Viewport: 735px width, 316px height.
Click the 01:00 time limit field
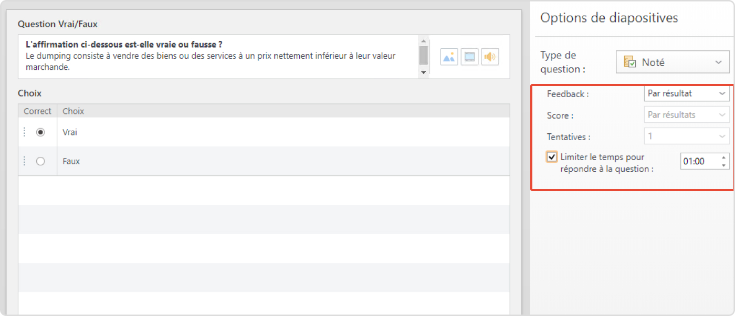(x=700, y=162)
